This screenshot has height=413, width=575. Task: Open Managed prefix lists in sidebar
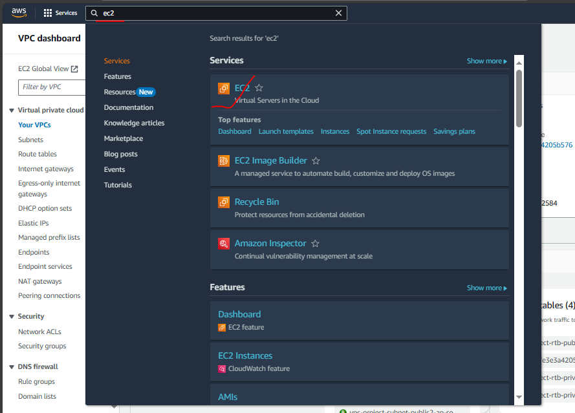tap(49, 237)
